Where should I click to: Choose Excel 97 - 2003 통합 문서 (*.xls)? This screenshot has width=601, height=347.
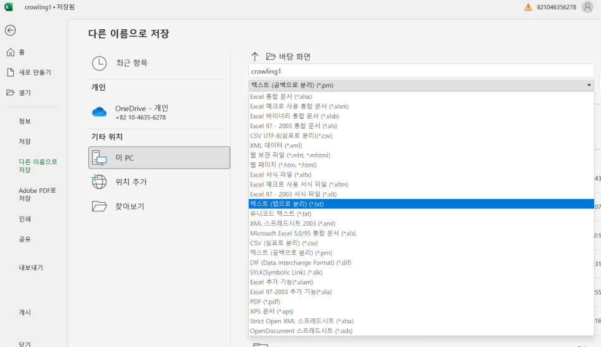421,126
